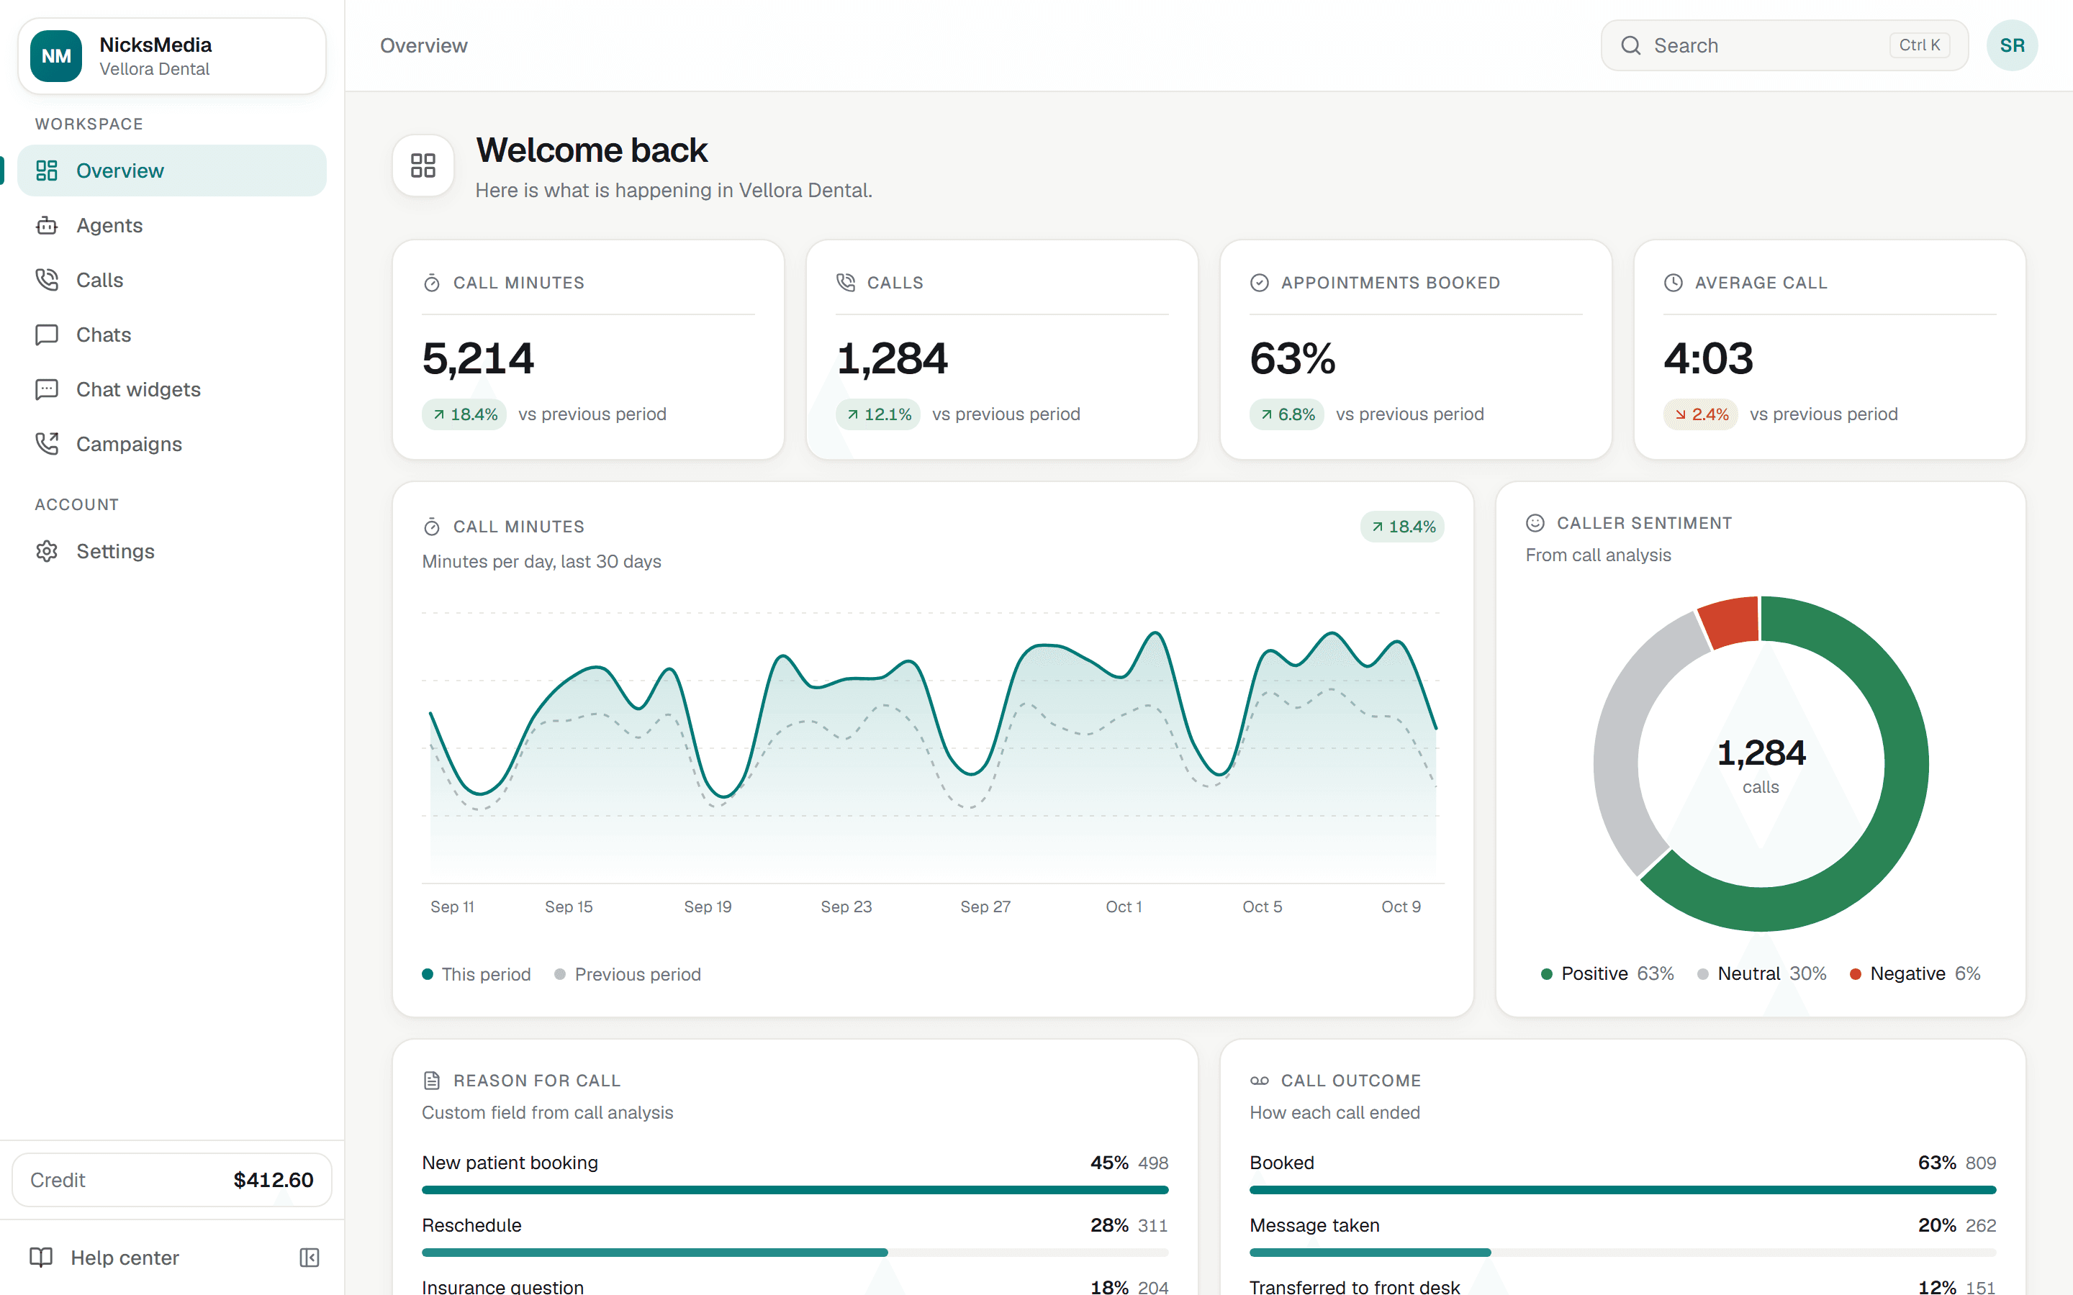Open the Agents page
2073x1295 pixels.
pyautogui.click(x=172, y=225)
